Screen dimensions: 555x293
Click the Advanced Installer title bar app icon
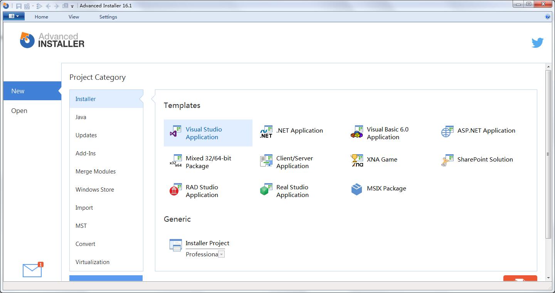coord(6,6)
